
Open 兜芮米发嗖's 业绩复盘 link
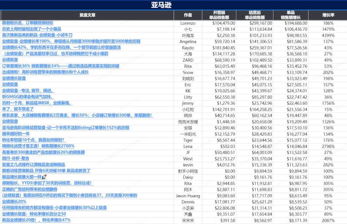10,121
